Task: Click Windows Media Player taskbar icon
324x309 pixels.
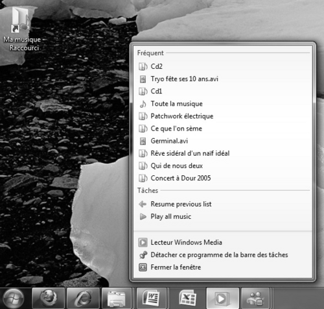Action: [223, 299]
